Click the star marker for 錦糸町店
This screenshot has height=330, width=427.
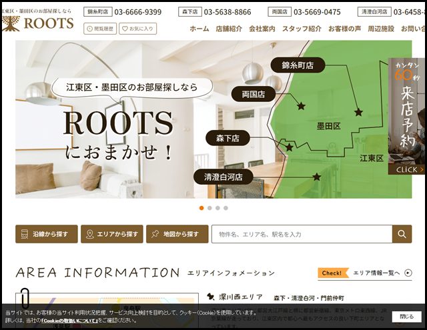358,111
